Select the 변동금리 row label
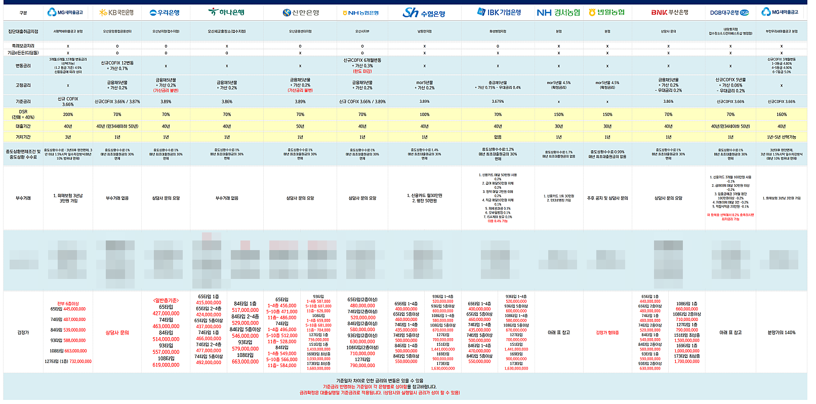The image size is (816, 404). [23, 66]
